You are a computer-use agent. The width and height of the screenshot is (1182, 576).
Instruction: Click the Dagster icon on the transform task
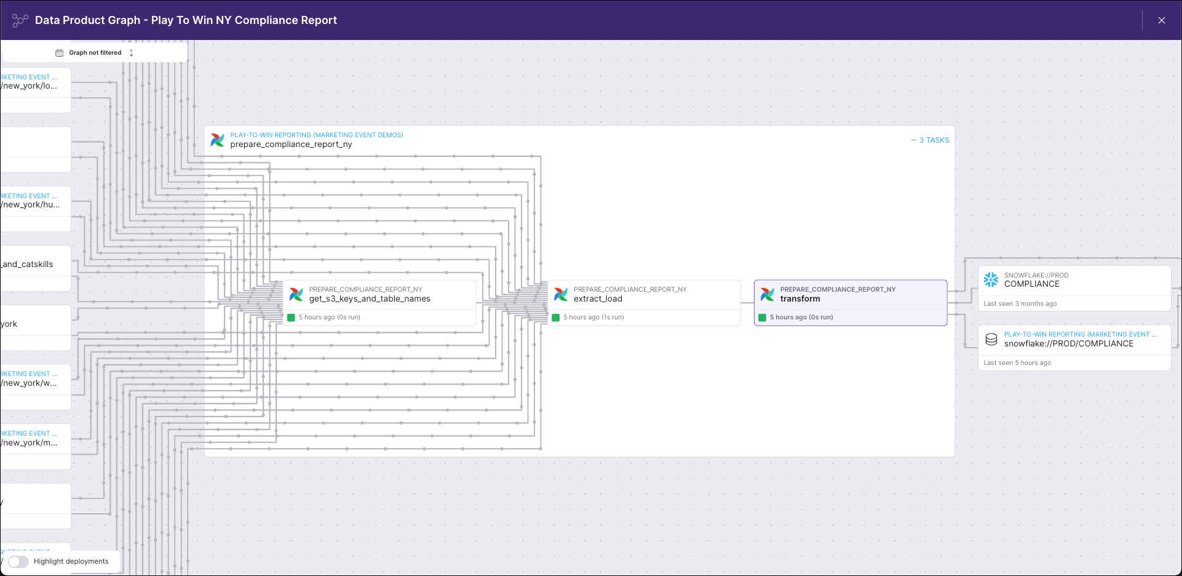tap(768, 294)
